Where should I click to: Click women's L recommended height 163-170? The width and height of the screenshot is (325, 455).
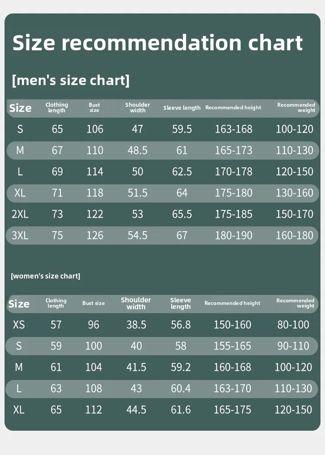pos(232,389)
